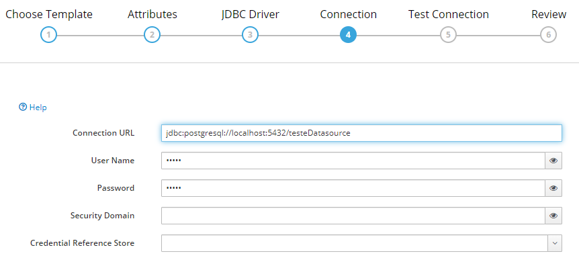Image resolution: width=579 pixels, height=262 pixels.
Task: Show the Password with eye icon
Action: tap(553, 188)
